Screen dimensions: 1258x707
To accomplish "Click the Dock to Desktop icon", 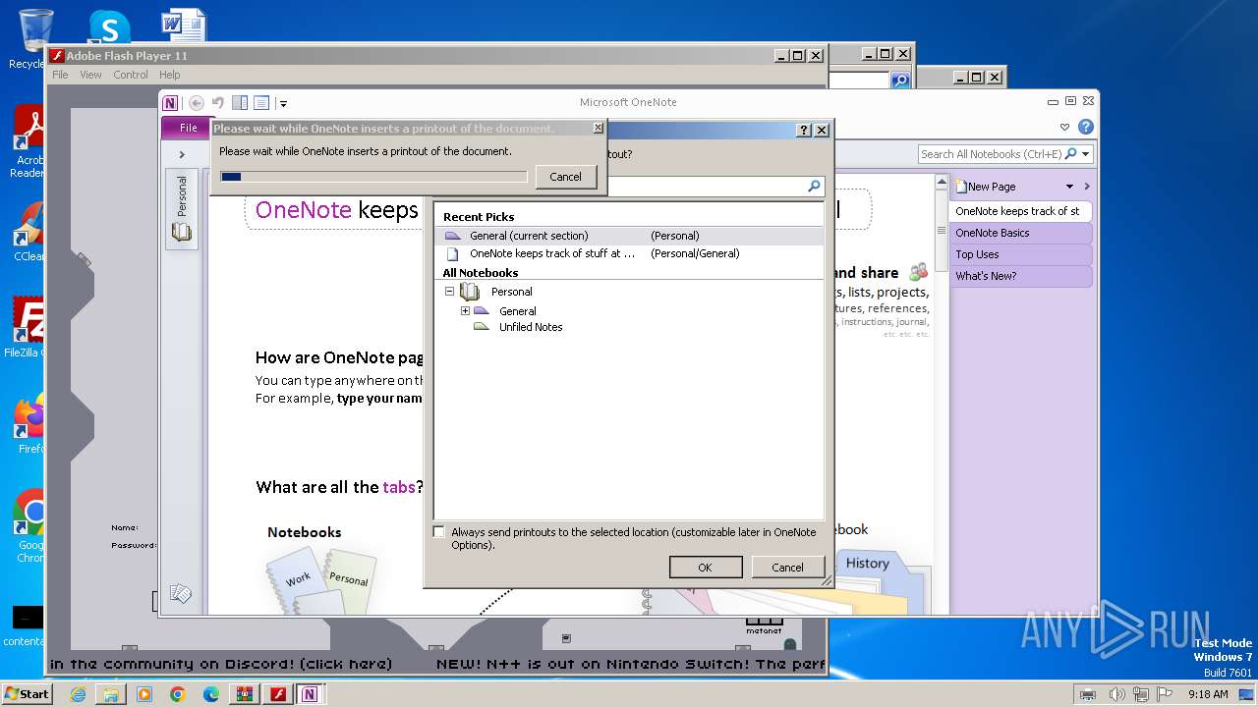I will [240, 102].
